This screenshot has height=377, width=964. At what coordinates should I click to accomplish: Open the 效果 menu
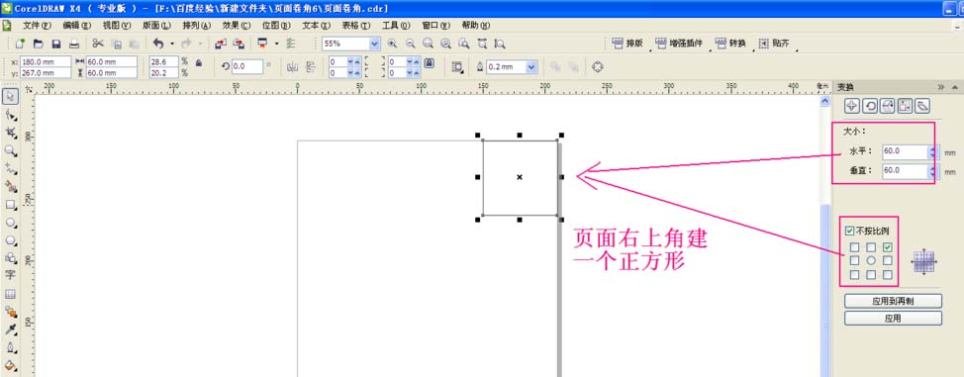(x=237, y=25)
